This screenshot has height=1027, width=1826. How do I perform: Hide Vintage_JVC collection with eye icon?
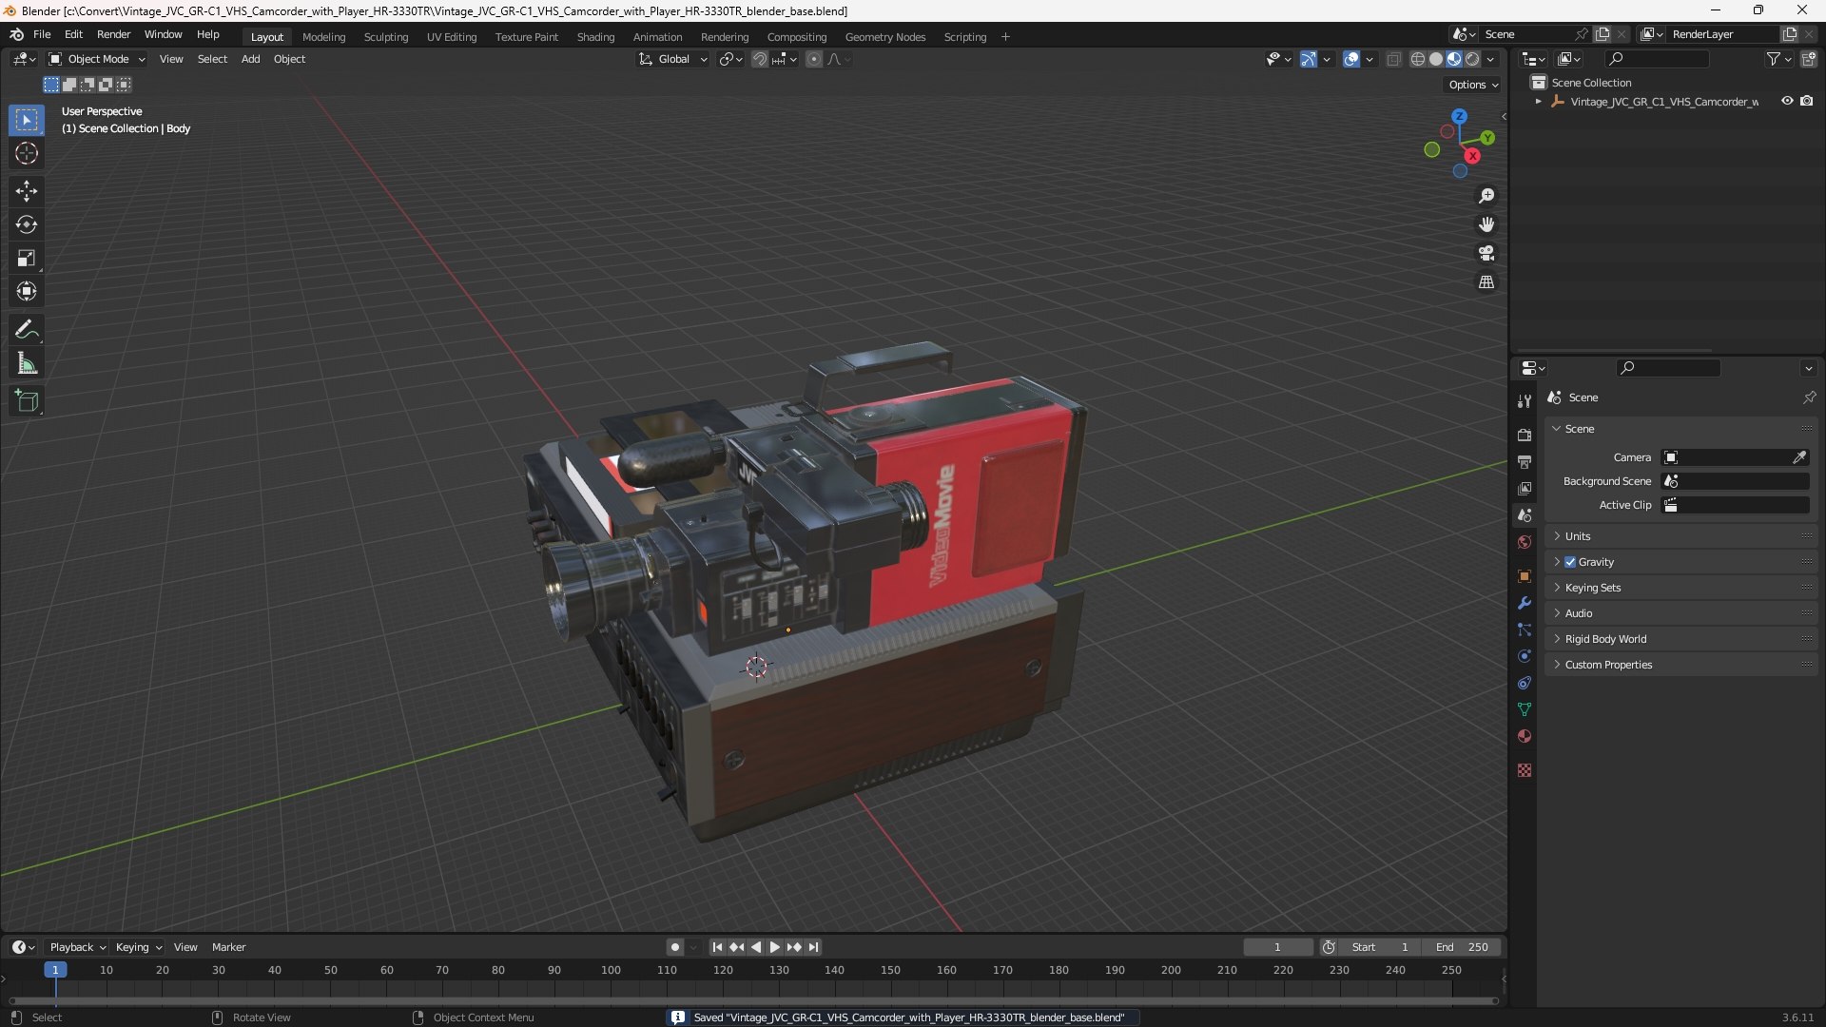(x=1787, y=101)
